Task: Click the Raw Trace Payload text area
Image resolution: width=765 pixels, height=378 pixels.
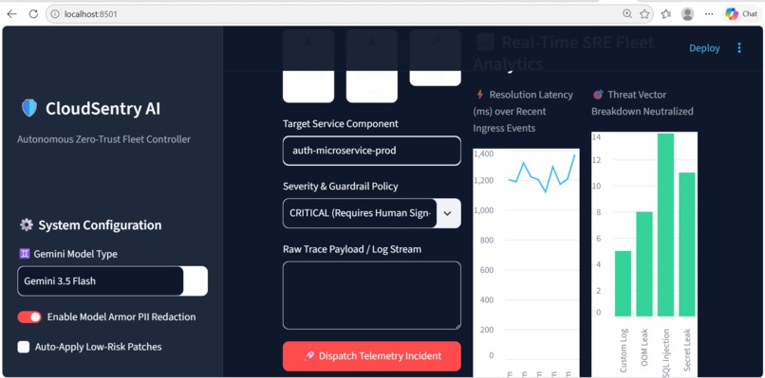Action: (x=372, y=296)
